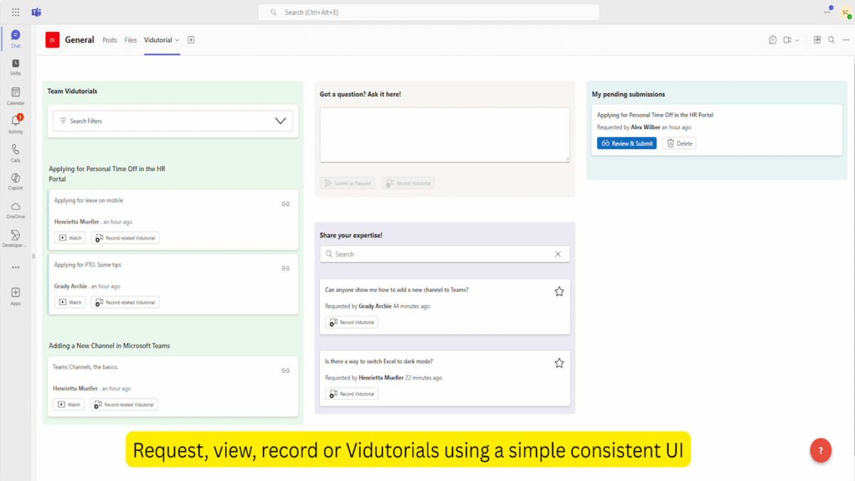Image resolution: width=855 pixels, height=481 pixels.
Task: Open Copilot from the sidebar
Action: pyautogui.click(x=16, y=182)
